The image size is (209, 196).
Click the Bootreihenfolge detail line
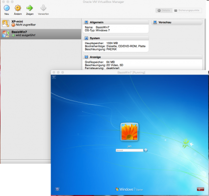115,46
